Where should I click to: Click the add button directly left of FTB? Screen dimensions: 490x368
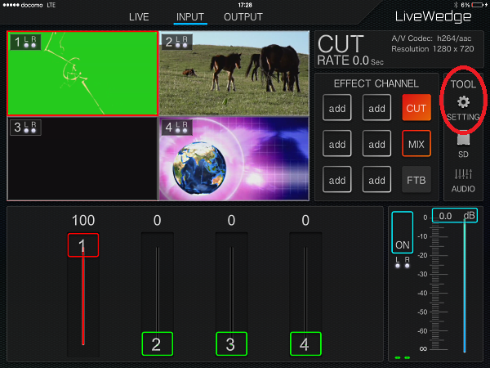[x=376, y=180]
